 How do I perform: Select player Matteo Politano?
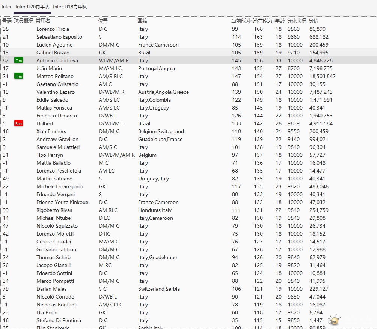[55, 77]
